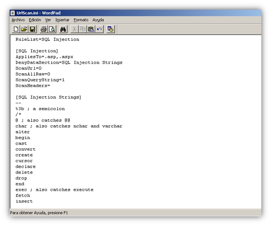Place cursor at end of ScanHeaders= line
Viewport: 271px width, 226px height.
coord(50,86)
